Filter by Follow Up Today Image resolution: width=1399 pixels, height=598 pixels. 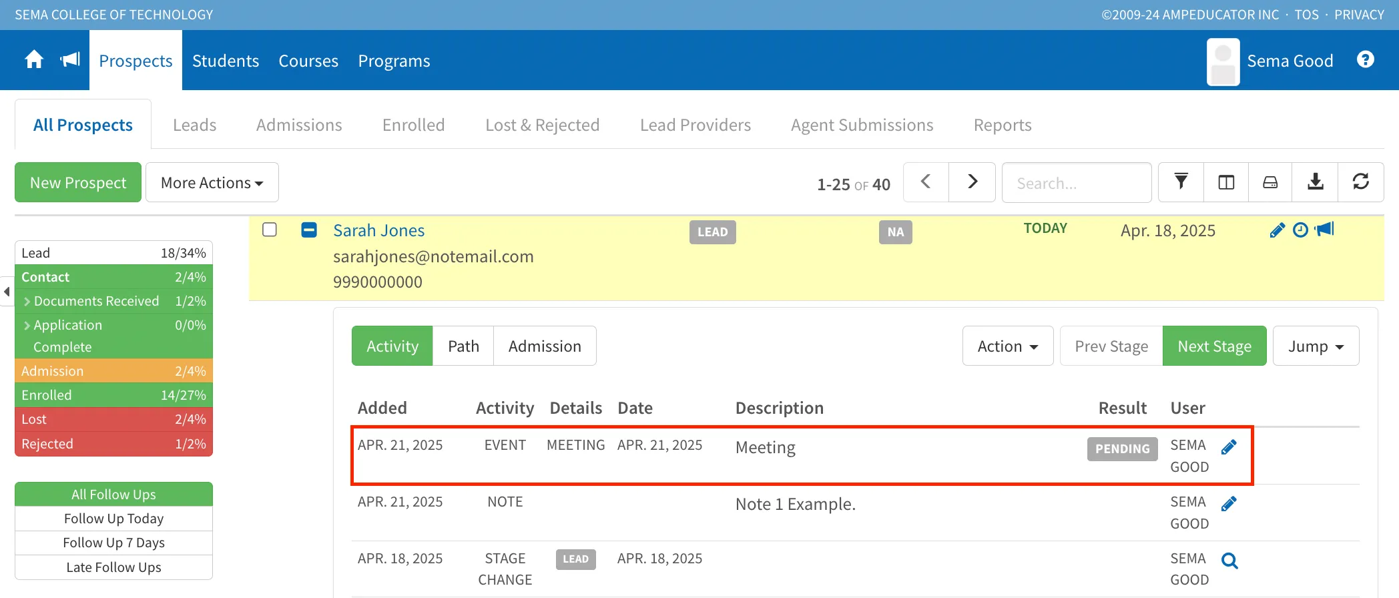point(113,519)
